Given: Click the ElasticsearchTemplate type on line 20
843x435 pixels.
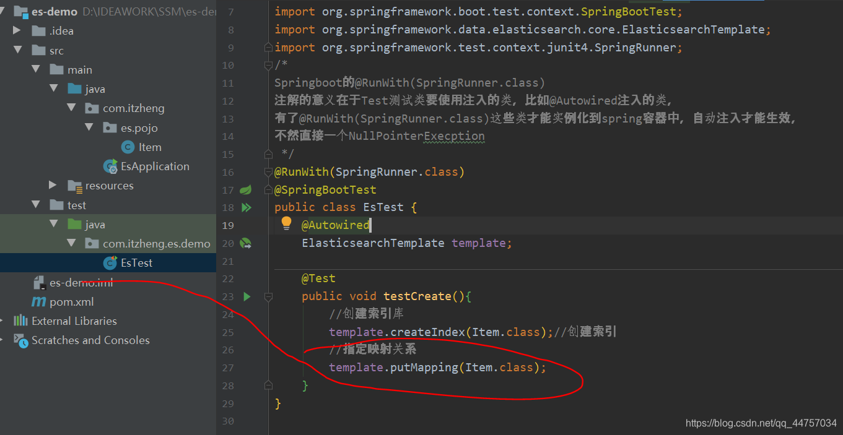Looking at the screenshot, I should coord(373,243).
